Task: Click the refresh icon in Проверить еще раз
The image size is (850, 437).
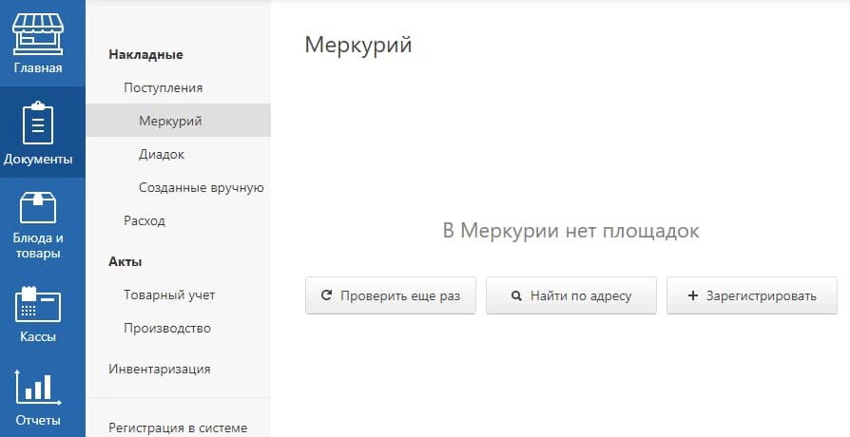Action: (x=326, y=295)
